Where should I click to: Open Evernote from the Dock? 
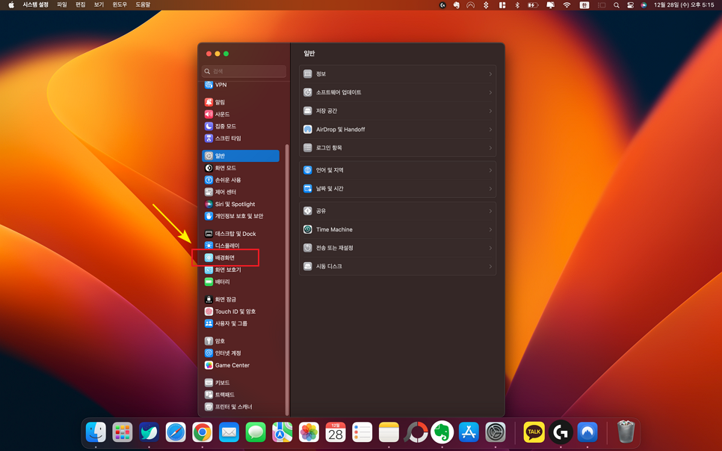pos(442,432)
